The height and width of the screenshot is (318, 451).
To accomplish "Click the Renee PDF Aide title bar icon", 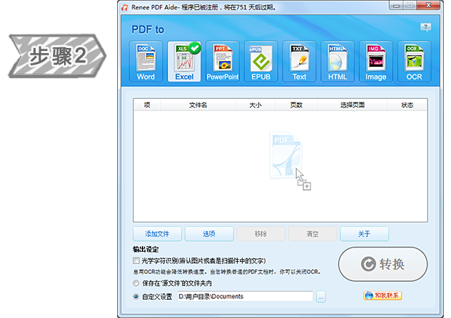I will pyautogui.click(x=124, y=7).
